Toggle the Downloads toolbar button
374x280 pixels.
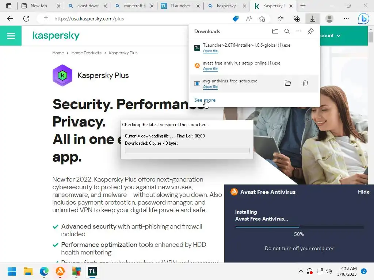[313, 19]
